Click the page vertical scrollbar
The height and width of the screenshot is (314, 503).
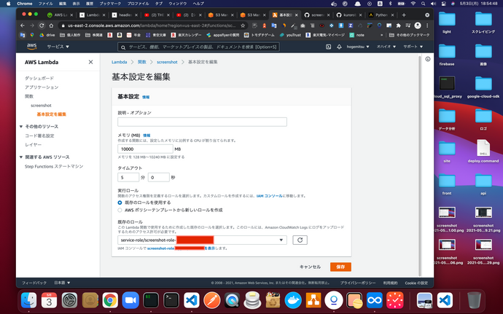[x=419, y=165]
